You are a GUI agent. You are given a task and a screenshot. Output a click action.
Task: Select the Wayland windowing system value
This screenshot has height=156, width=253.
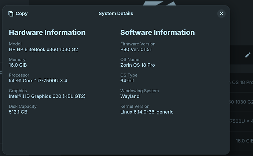point(130,96)
